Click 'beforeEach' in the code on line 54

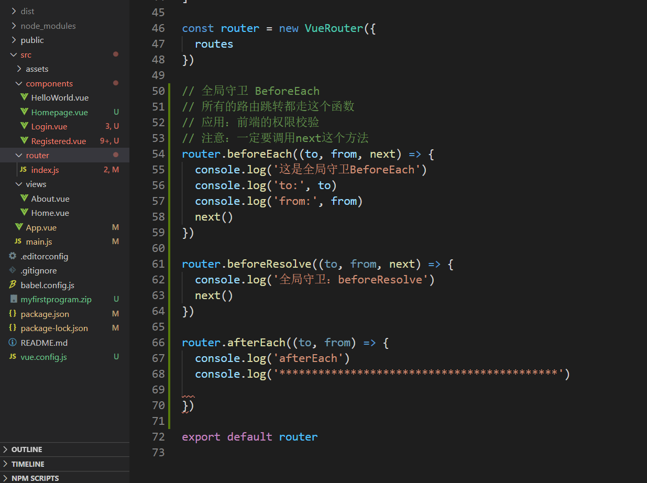pyautogui.click(x=259, y=154)
